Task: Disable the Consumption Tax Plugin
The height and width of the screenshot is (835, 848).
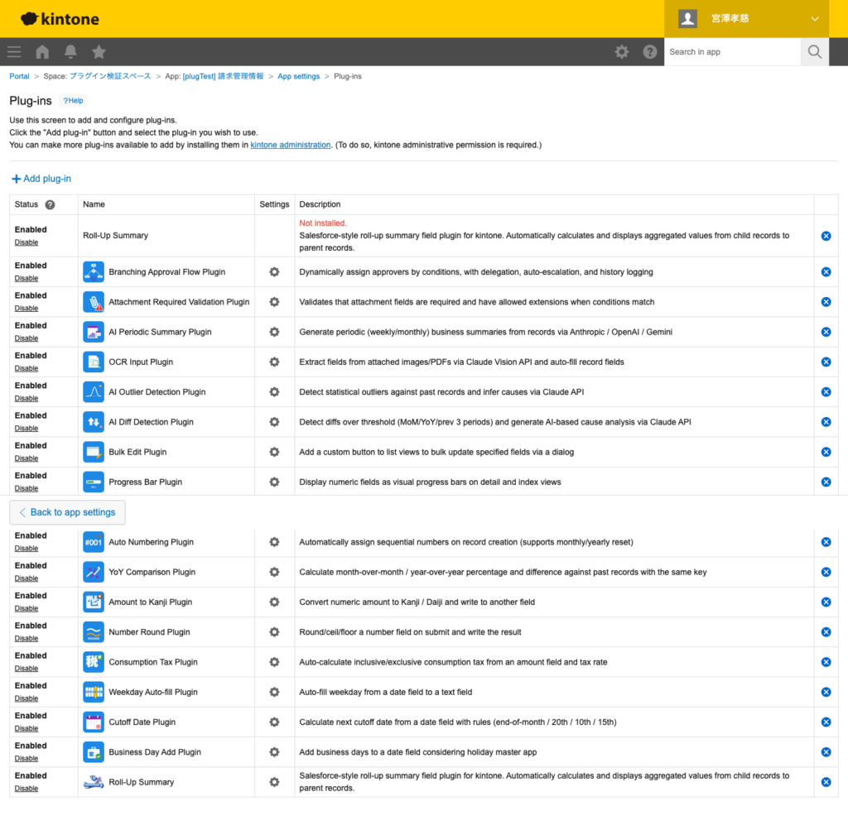Action: point(26,669)
